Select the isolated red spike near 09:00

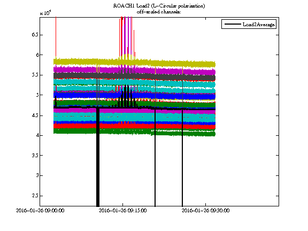56,37
